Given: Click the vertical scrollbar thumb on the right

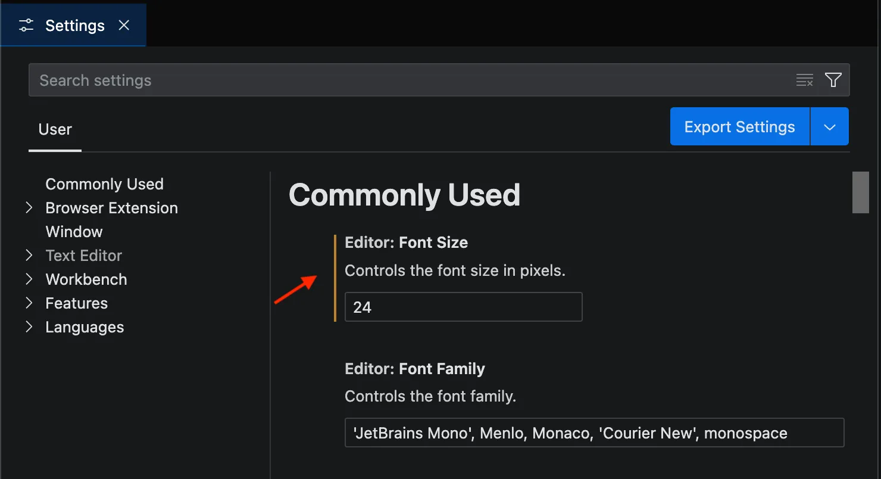Looking at the screenshot, I should click(x=860, y=192).
